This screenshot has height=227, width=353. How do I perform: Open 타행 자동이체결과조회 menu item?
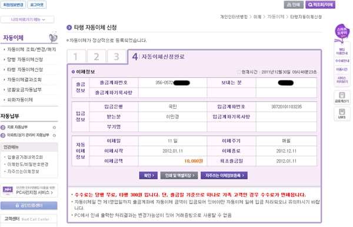(x=24, y=79)
